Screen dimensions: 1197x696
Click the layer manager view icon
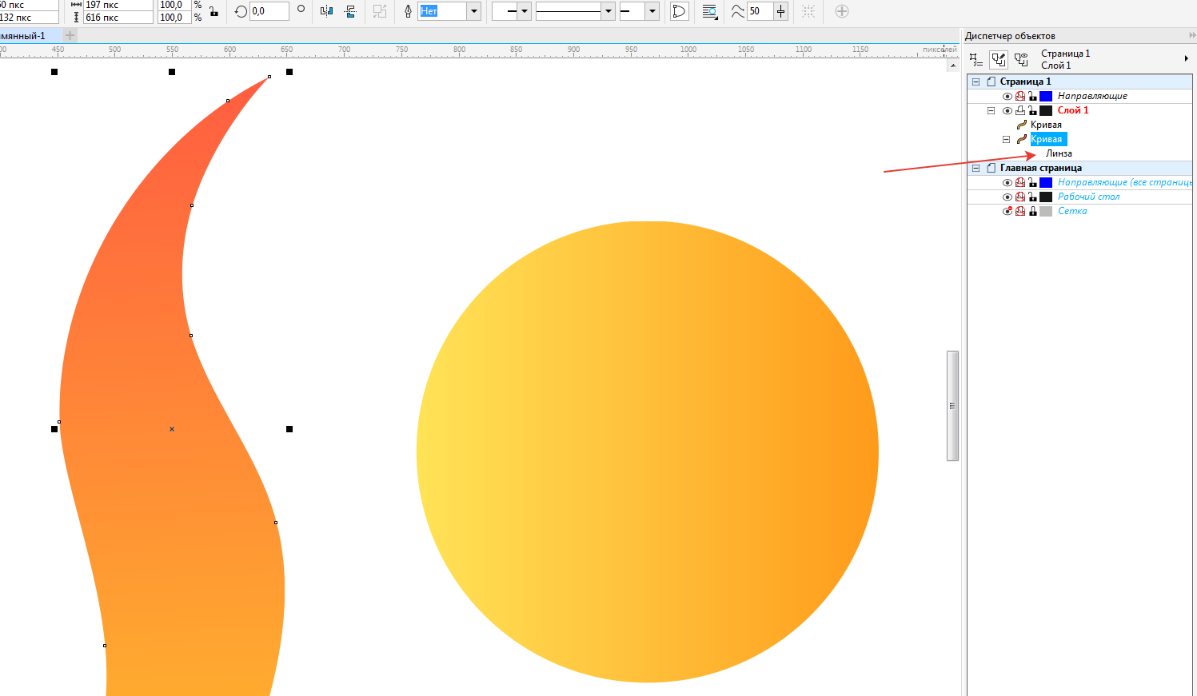click(1021, 60)
